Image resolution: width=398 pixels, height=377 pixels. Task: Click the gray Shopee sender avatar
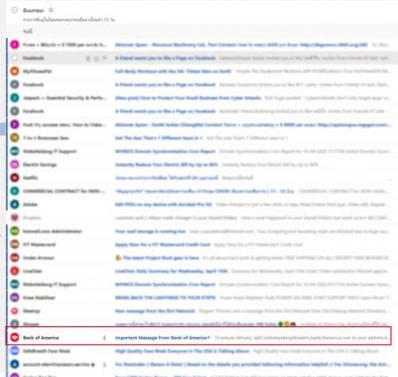[15, 324]
